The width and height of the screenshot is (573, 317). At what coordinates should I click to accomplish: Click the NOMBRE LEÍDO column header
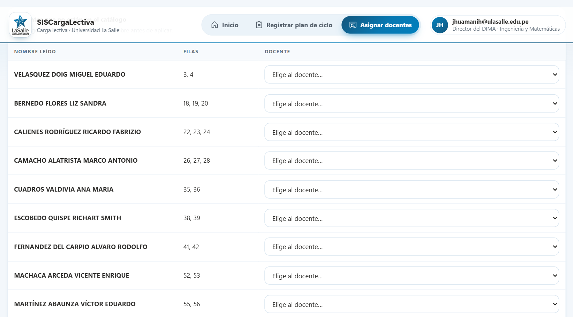pyautogui.click(x=35, y=52)
